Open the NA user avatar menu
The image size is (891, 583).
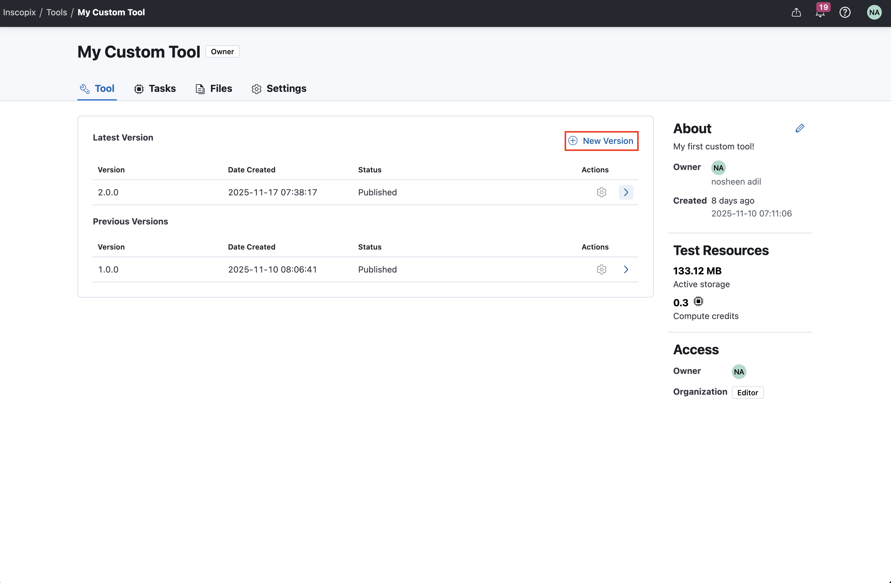click(x=874, y=12)
